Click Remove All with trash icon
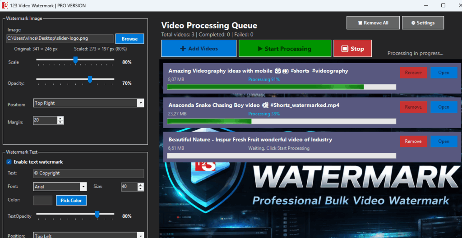 373,23
